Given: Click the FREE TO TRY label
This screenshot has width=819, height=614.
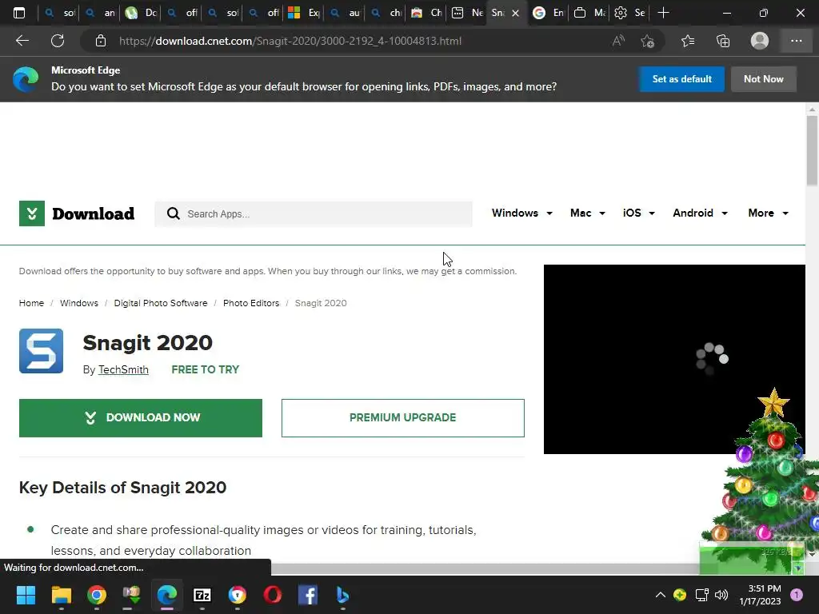Looking at the screenshot, I should [206, 369].
